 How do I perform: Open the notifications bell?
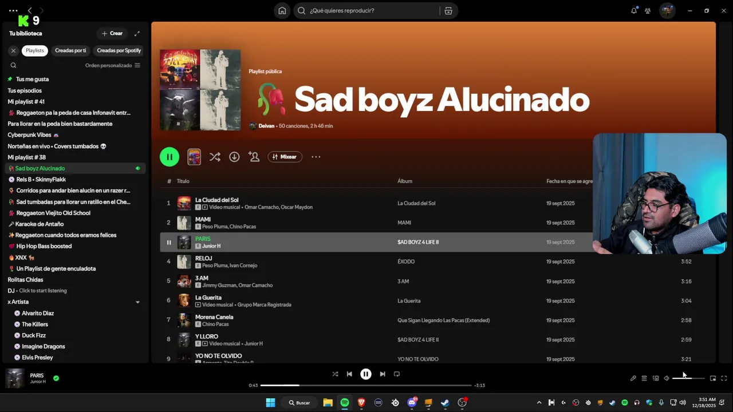[x=634, y=10]
